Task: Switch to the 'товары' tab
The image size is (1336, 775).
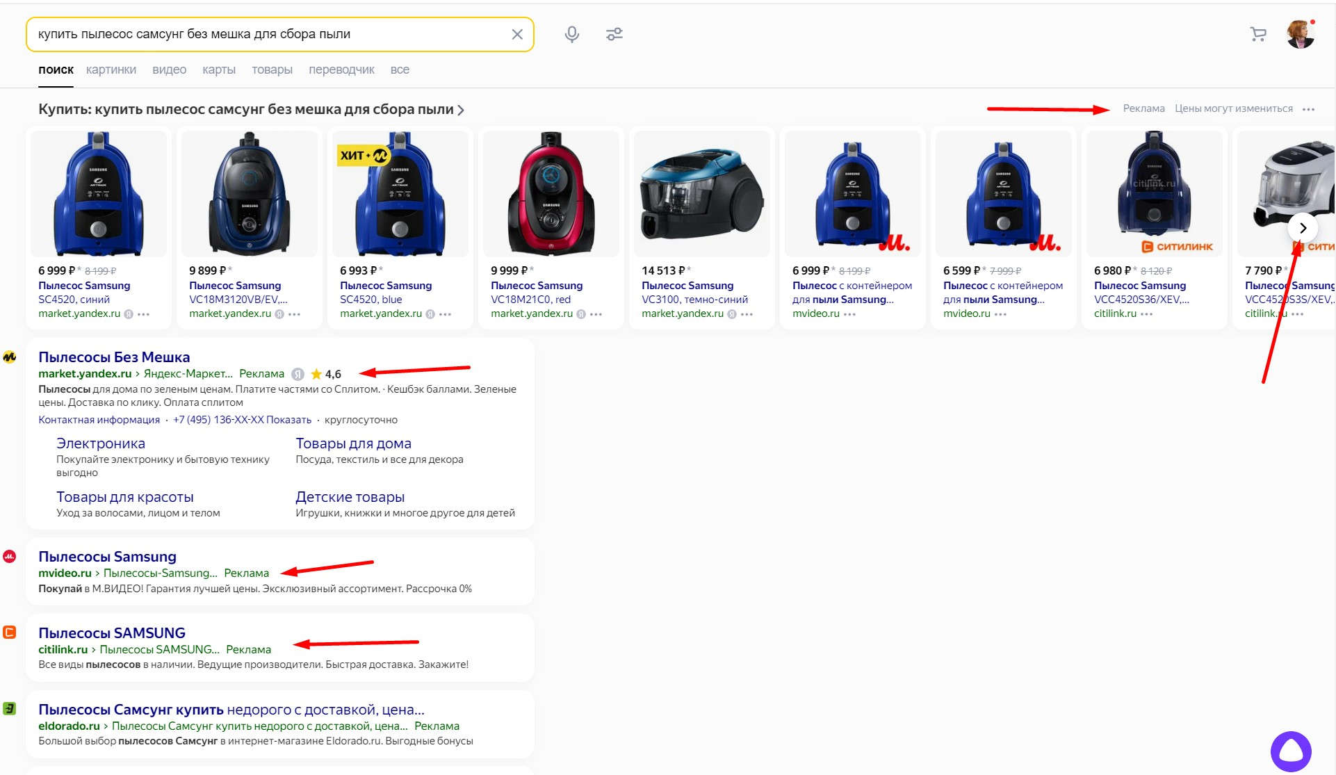Action: [272, 70]
